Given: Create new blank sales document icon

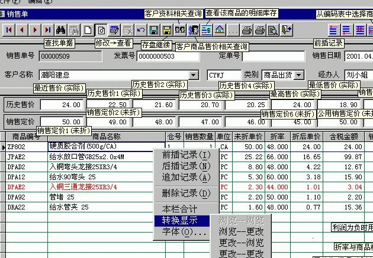Looking at the screenshot, I should [x=88, y=30].
